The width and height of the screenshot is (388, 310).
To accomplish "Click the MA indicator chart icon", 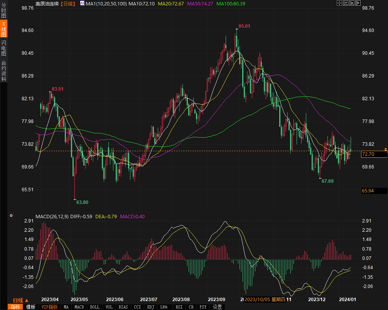I will tap(82, 3).
